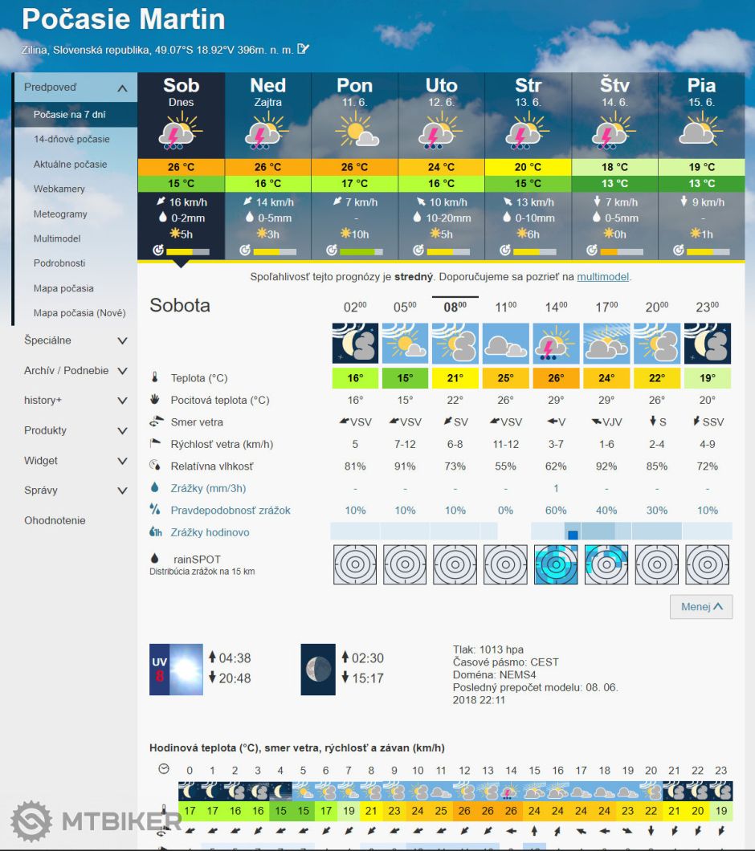Expand the history+ sidebar section
This screenshot has height=851, width=755.
click(122, 401)
